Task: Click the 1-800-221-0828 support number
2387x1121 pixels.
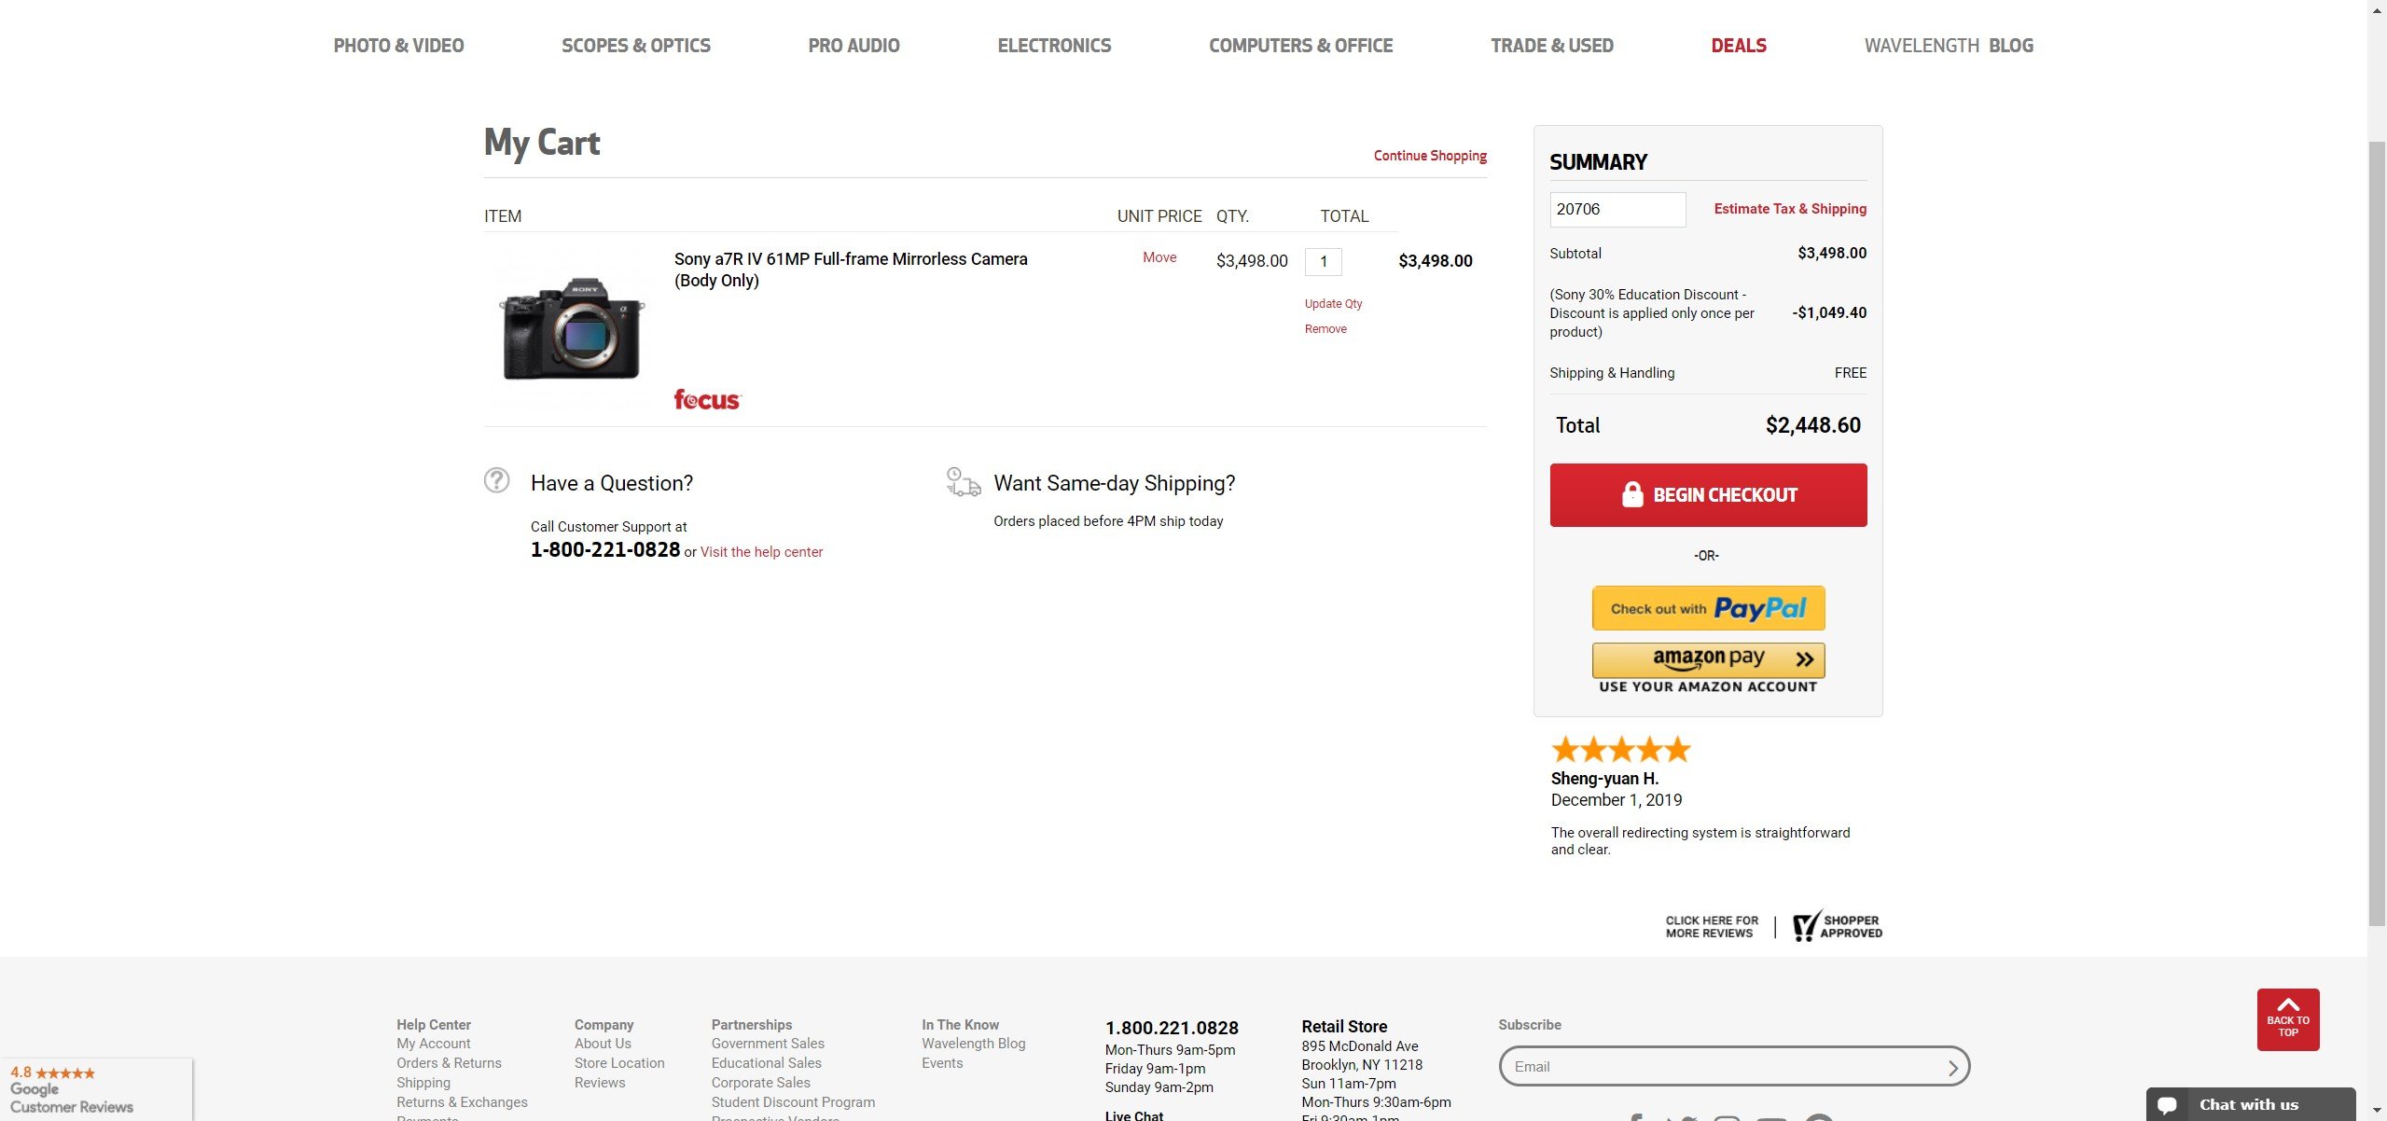Action: pos(605,550)
